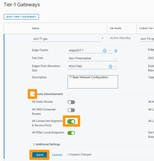Click the Route Advertisement section label
Image resolution: width=154 pixels, height=161 pixels.
coord(50,94)
